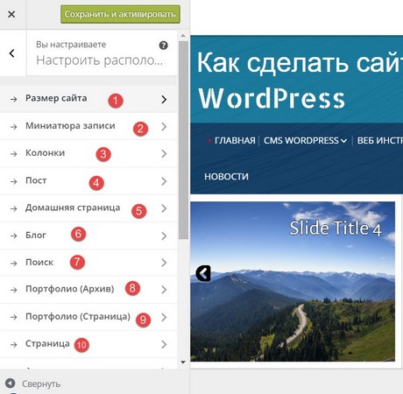Expand Блог via its right chevron
The width and height of the screenshot is (403, 394).
click(164, 236)
